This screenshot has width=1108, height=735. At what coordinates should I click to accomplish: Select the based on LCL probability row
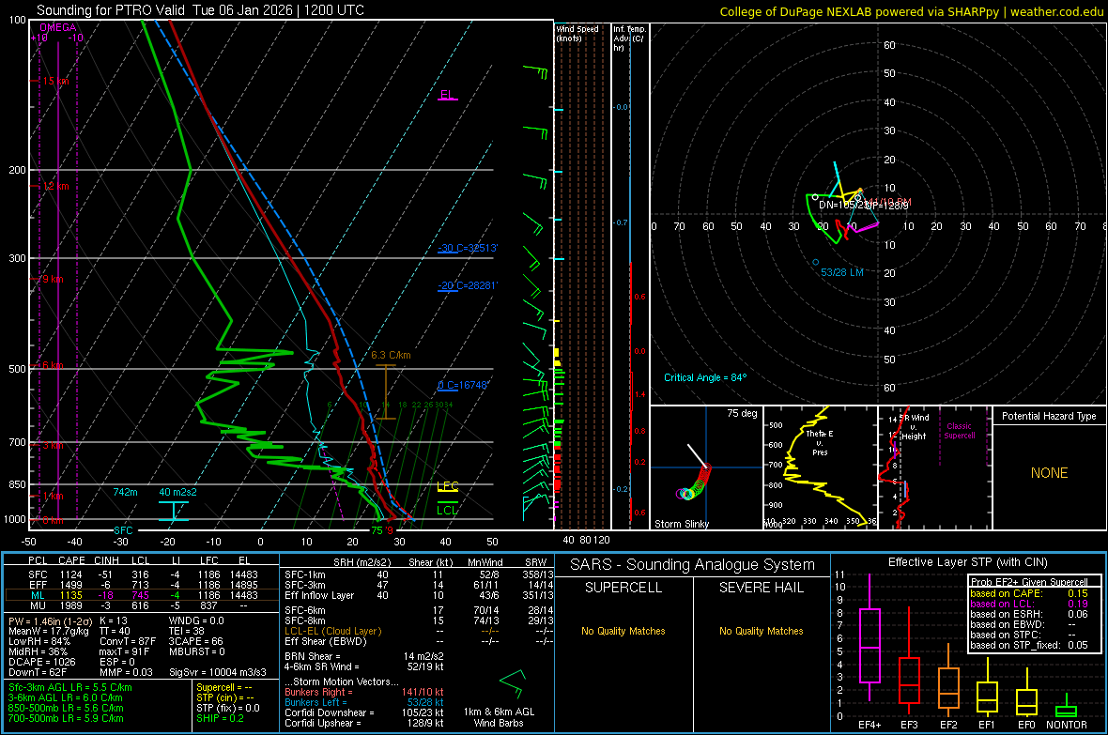pyautogui.click(x=1029, y=604)
